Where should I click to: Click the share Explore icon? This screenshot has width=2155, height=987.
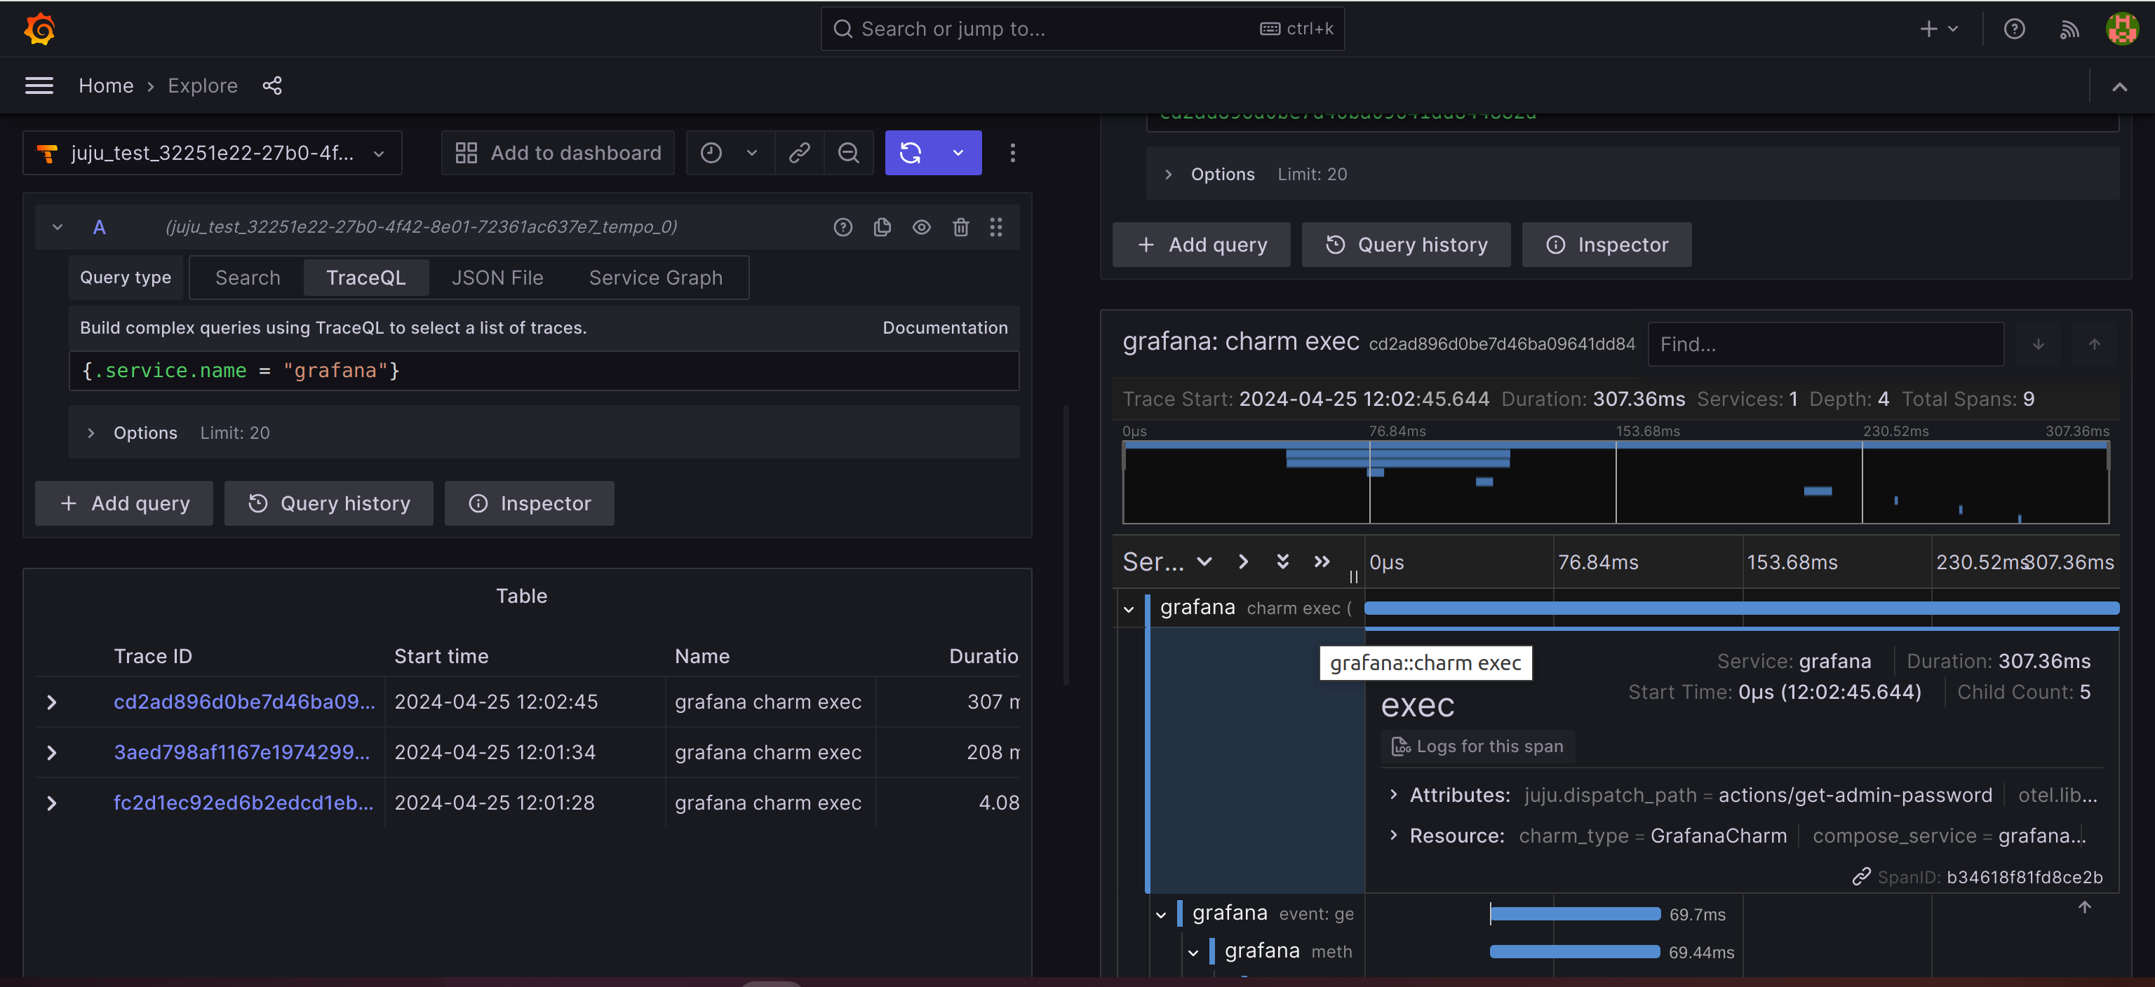[x=272, y=86]
